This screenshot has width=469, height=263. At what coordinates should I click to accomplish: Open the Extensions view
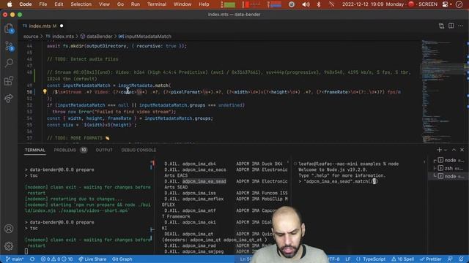tap(9, 80)
